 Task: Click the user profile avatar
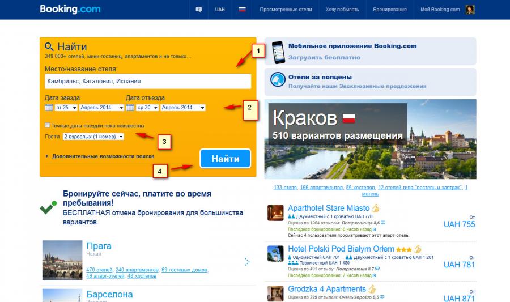(x=470, y=10)
